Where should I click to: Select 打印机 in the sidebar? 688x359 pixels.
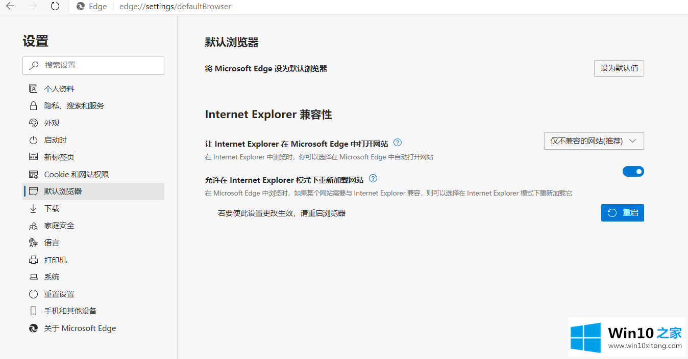93,260
